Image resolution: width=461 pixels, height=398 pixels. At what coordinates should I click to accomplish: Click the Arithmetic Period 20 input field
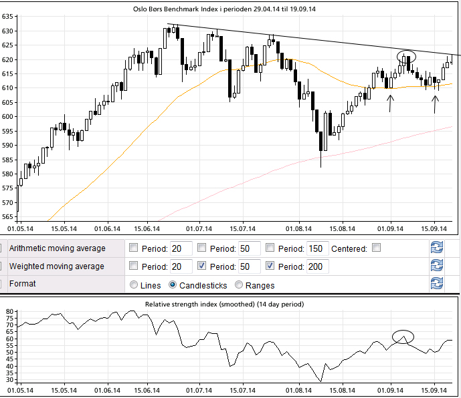[181, 249]
